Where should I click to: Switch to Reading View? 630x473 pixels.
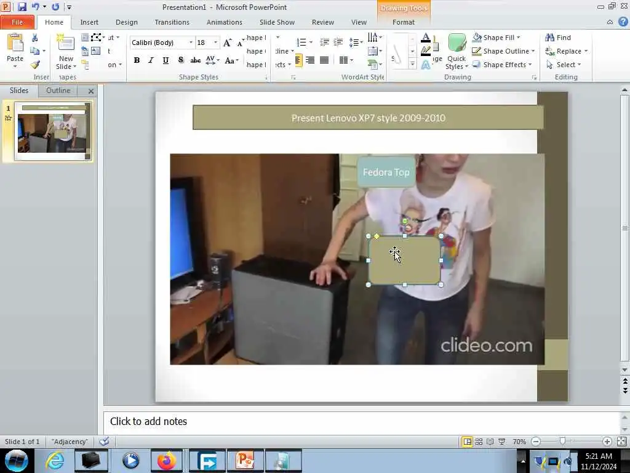[490, 442]
